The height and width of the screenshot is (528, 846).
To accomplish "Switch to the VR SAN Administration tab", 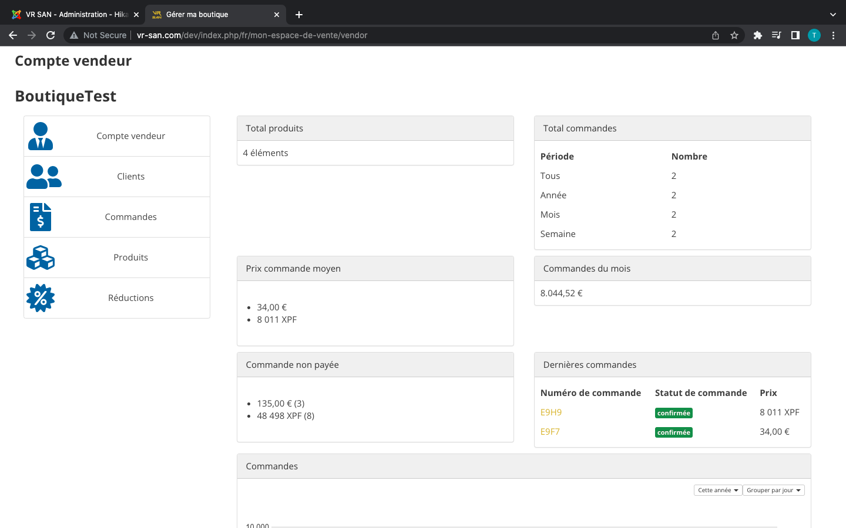I will click(x=76, y=15).
